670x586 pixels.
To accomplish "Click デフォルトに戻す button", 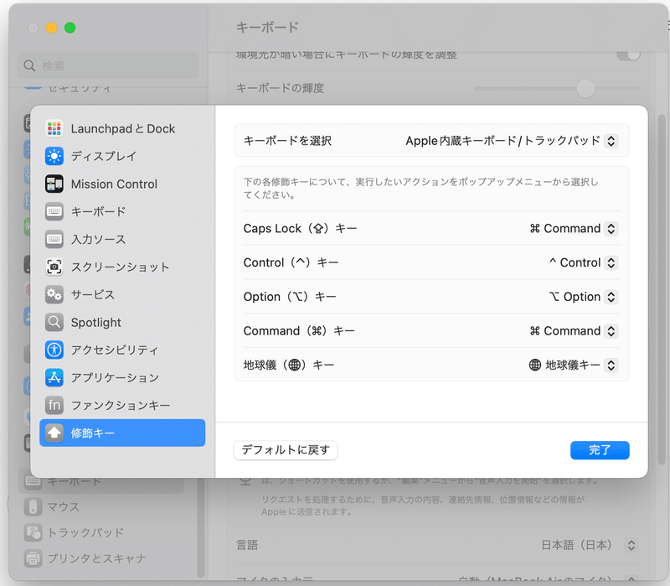I will pyautogui.click(x=286, y=450).
